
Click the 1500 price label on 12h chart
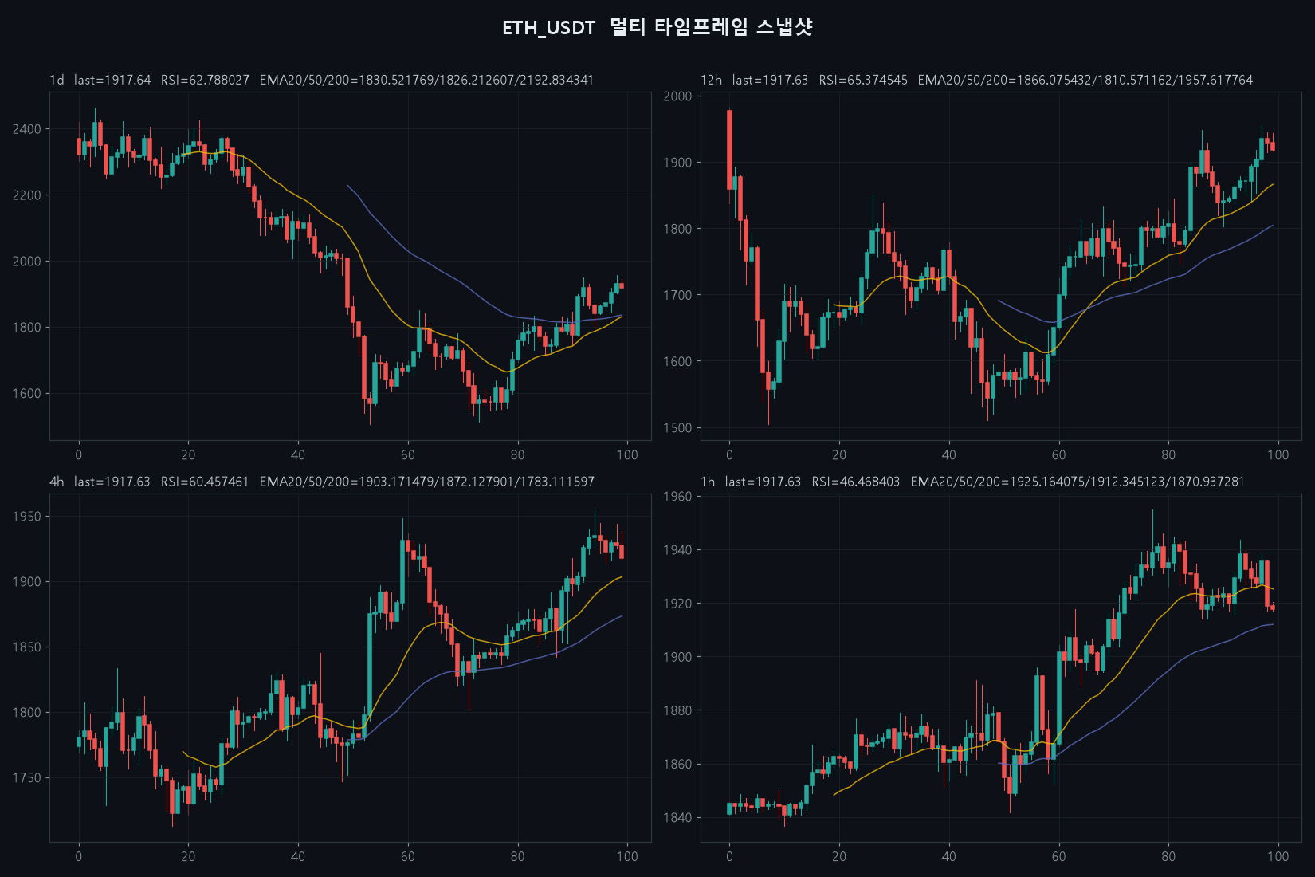pyautogui.click(x=677, y=428)
